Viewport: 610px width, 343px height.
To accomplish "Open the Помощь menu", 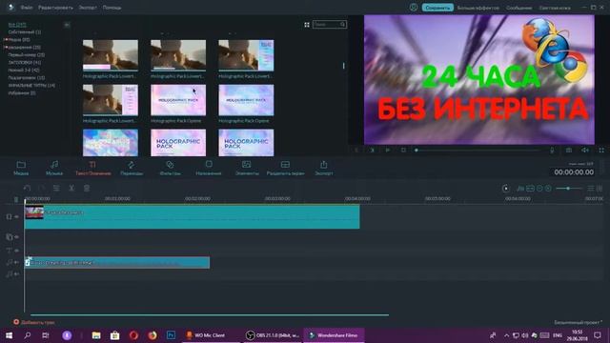I will pos(112,8).
